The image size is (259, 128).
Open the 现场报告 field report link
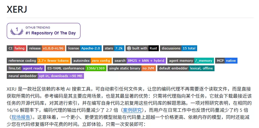tap(21, 117)
